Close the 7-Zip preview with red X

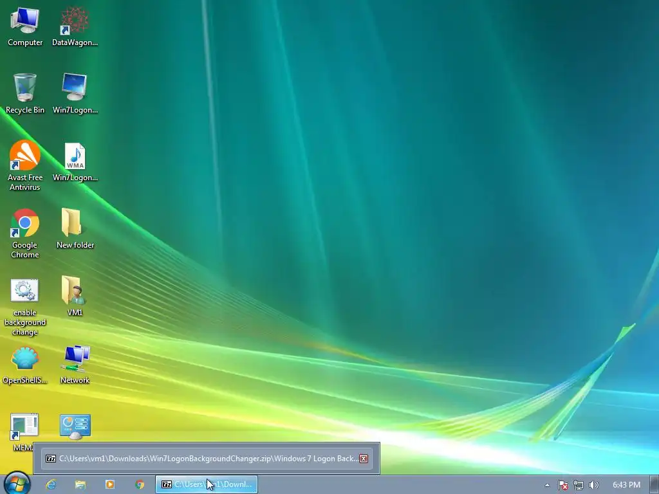[364, 458]
